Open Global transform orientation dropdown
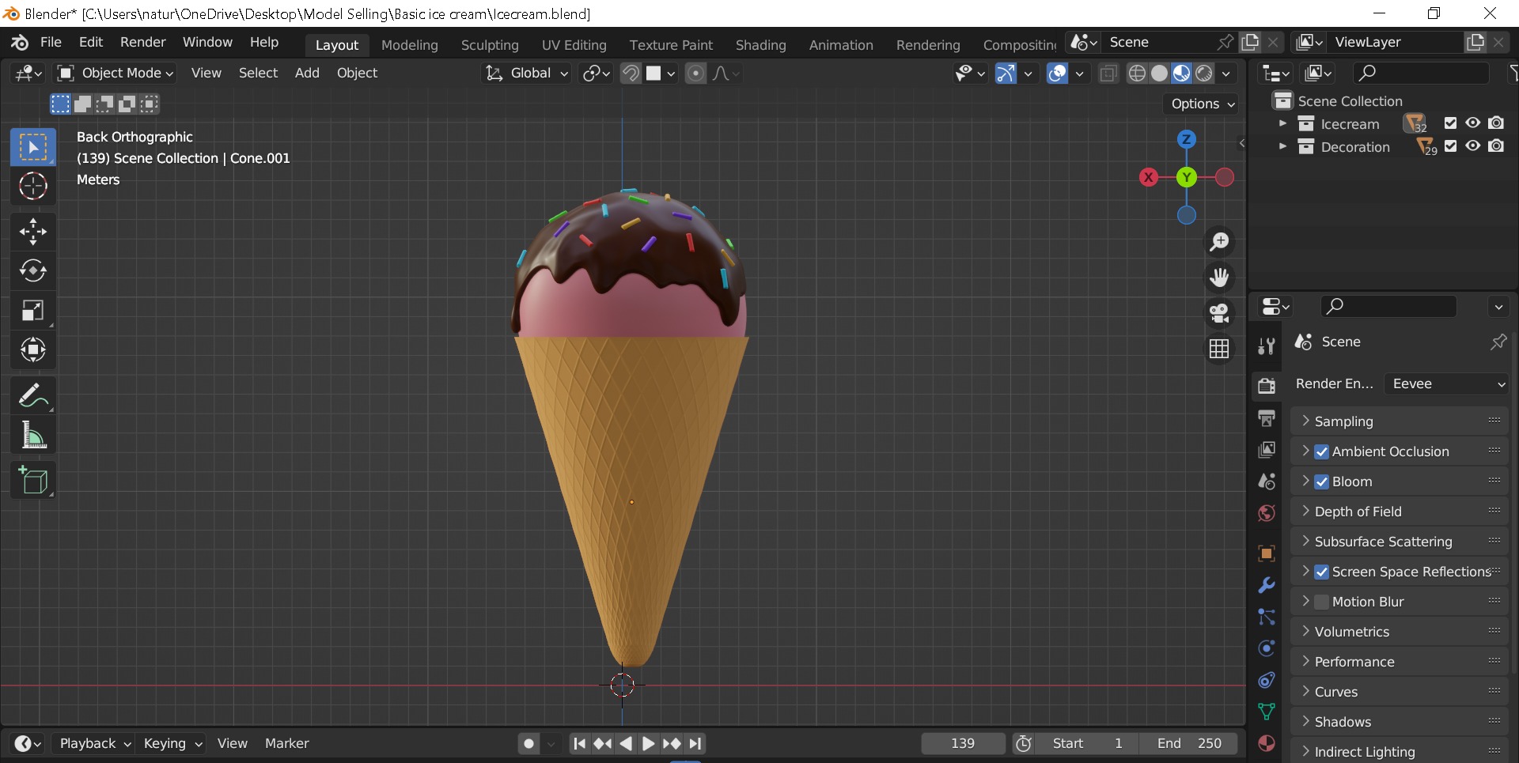Image resolution: width=1519 pixels, height=763 pixels. (x=527, y=74)
